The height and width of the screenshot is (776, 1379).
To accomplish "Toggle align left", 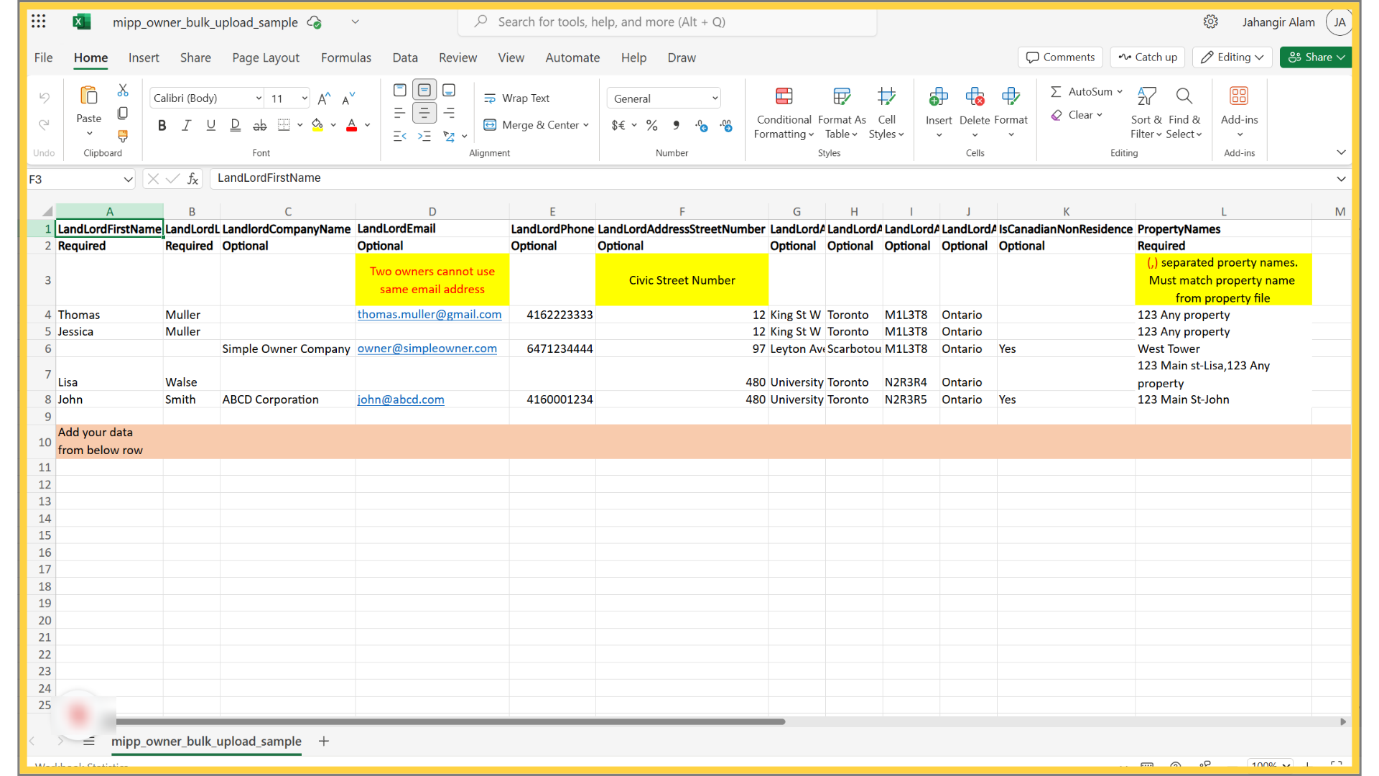I will pos(400,113).
